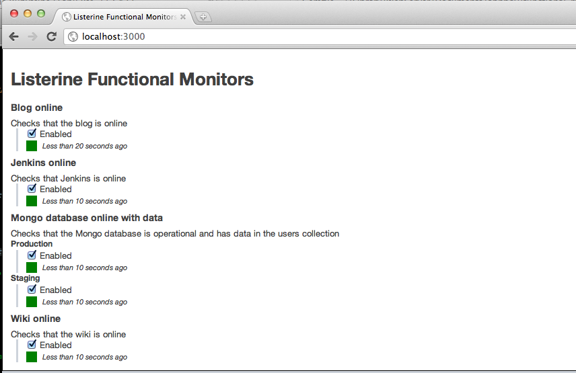Click the browser forward arrow
576x373 pixels.
32,37
